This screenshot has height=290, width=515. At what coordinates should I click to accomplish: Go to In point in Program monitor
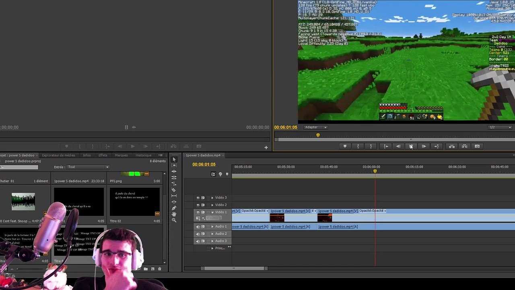pyautogui.click(x=385, y=147)
